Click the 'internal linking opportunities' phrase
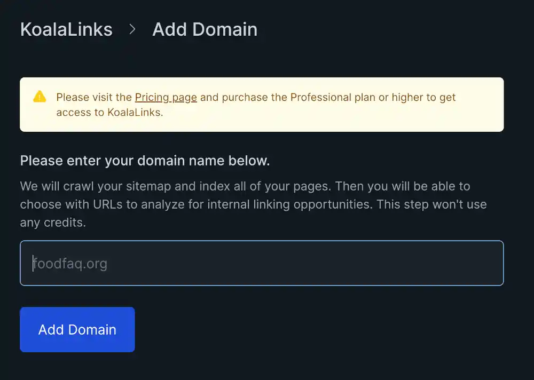 pos(290,204)
